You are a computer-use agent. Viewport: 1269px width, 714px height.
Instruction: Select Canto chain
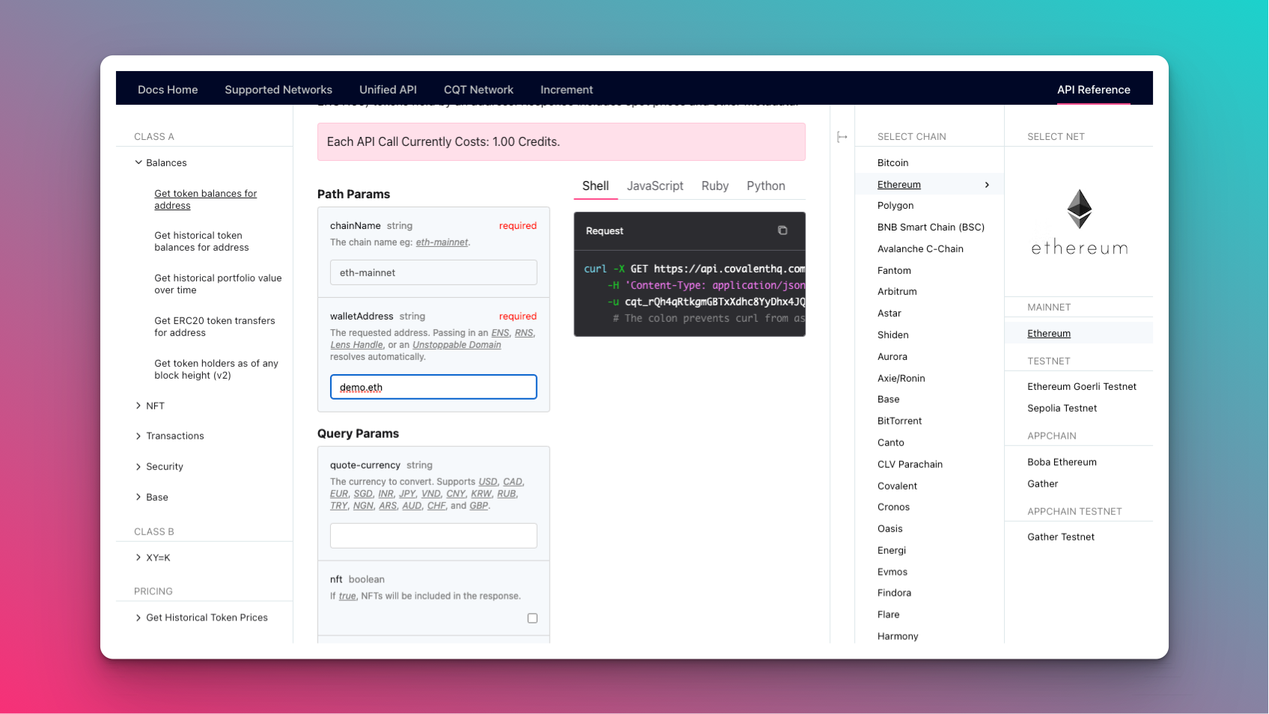(x=891, y=443)
